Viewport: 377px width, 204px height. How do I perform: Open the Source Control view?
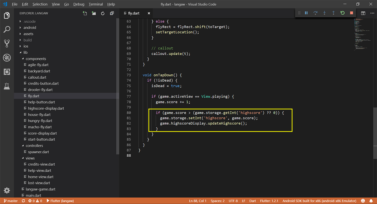(7, 44)
